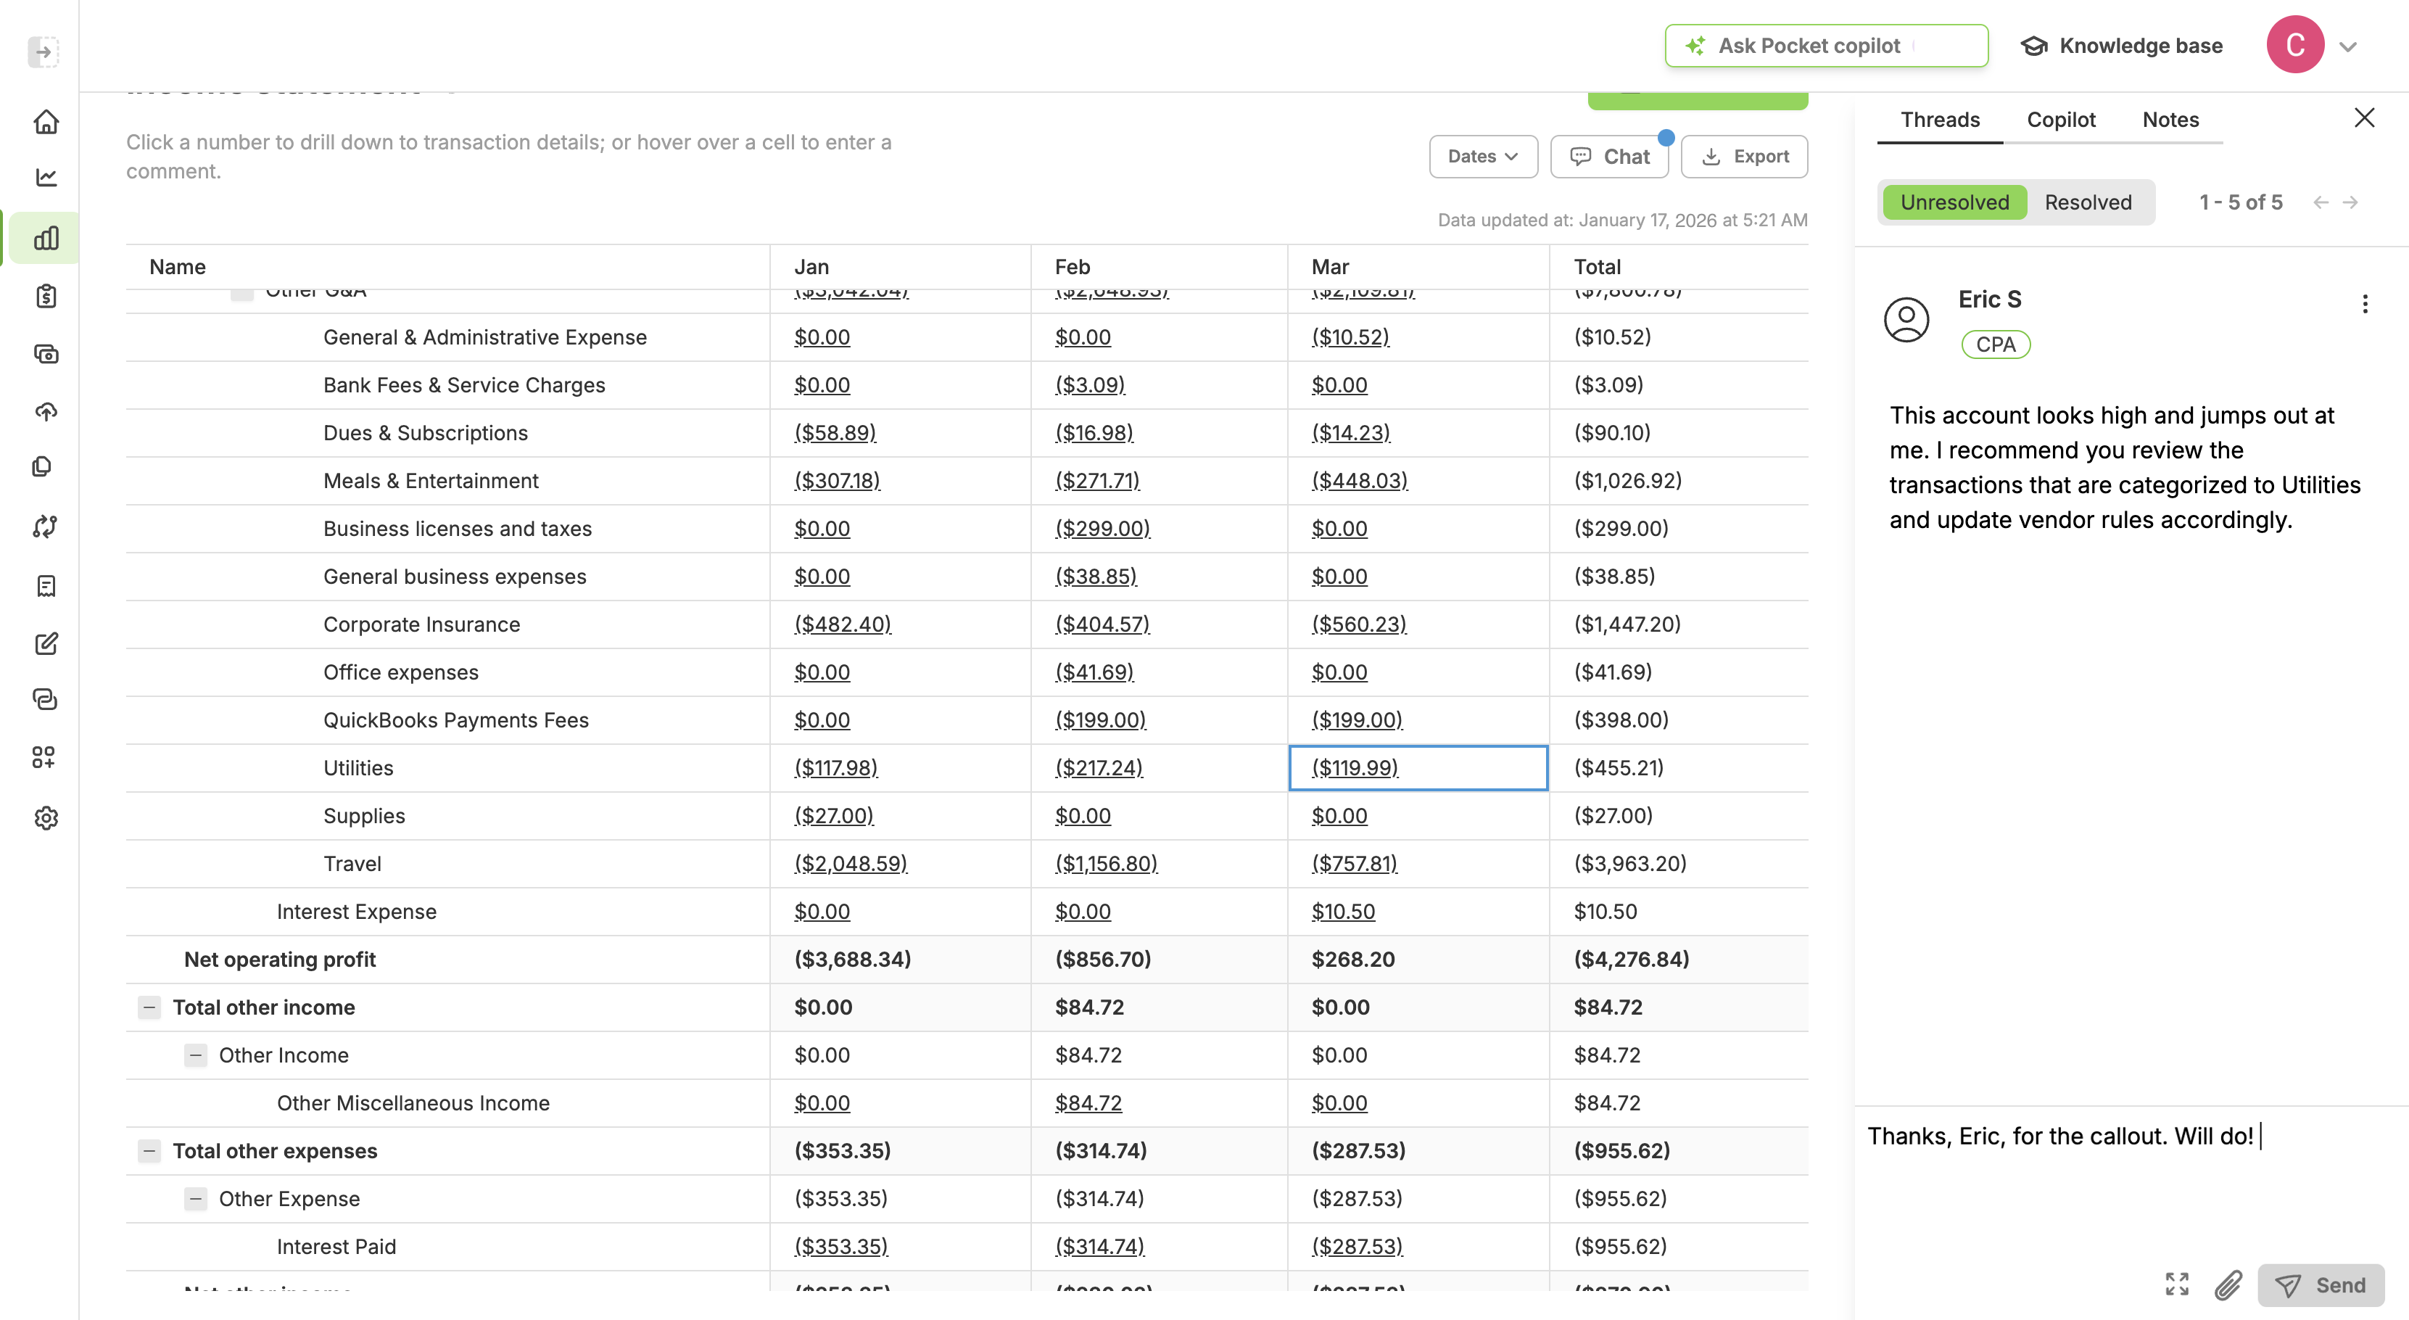Switch to the Notes tab

[x=2170, y=120]
